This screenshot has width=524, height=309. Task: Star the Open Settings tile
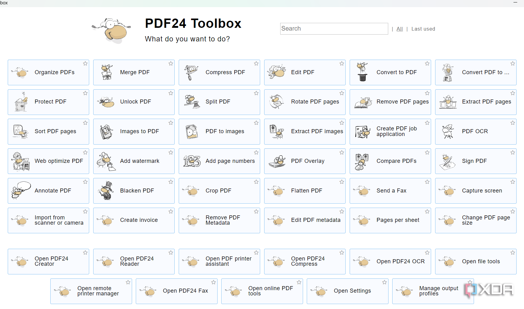pyautogui.click(x=385, y=282)
